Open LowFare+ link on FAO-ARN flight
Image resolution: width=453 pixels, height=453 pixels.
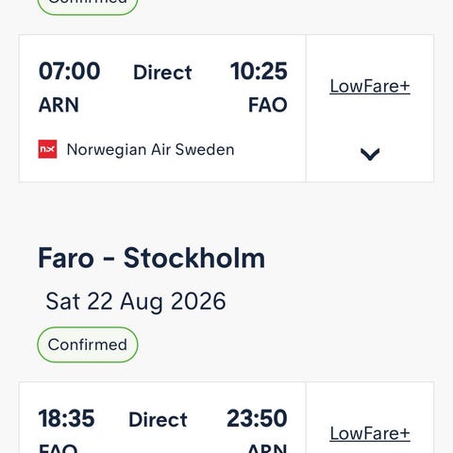[370, 433]
